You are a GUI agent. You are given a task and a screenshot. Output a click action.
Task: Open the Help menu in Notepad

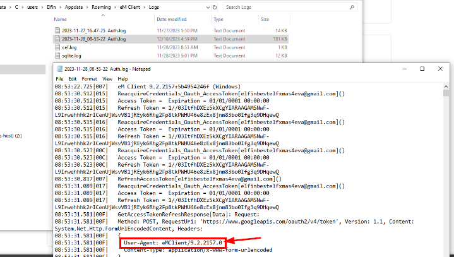point(122,79)
